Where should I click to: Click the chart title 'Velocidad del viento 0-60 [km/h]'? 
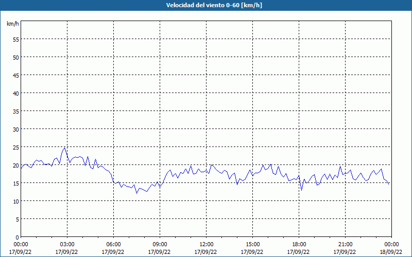coord(214,5)
